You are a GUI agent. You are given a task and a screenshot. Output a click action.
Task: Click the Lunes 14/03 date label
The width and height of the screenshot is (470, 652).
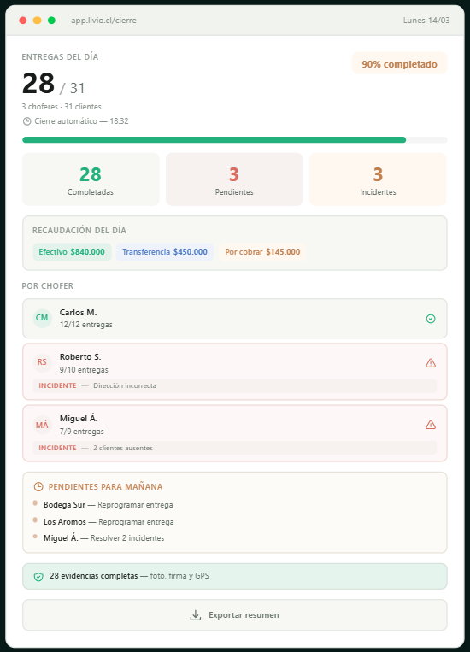426,21
